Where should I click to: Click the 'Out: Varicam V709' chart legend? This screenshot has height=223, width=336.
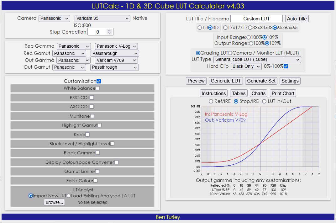(x=225, y=120)
